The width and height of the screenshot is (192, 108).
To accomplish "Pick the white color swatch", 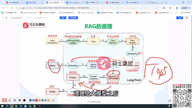I will [x=27, y=100].
